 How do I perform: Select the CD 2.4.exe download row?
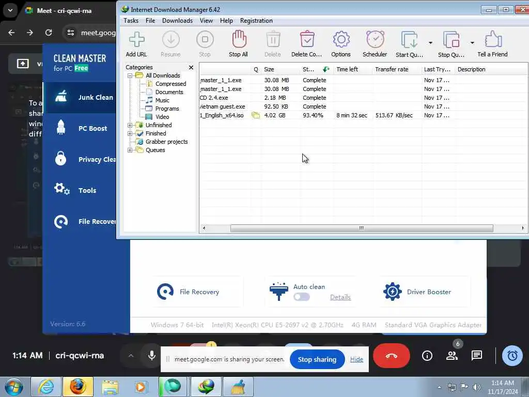click(363, 98)
